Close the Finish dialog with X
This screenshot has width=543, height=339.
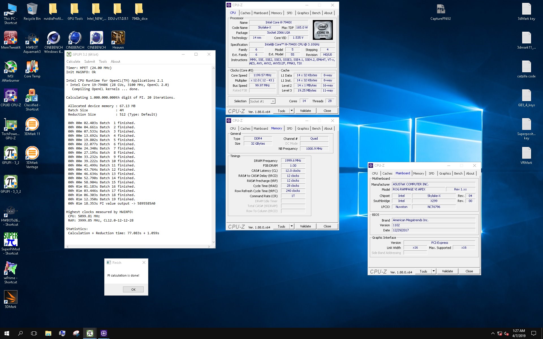[x=144, y=262]
